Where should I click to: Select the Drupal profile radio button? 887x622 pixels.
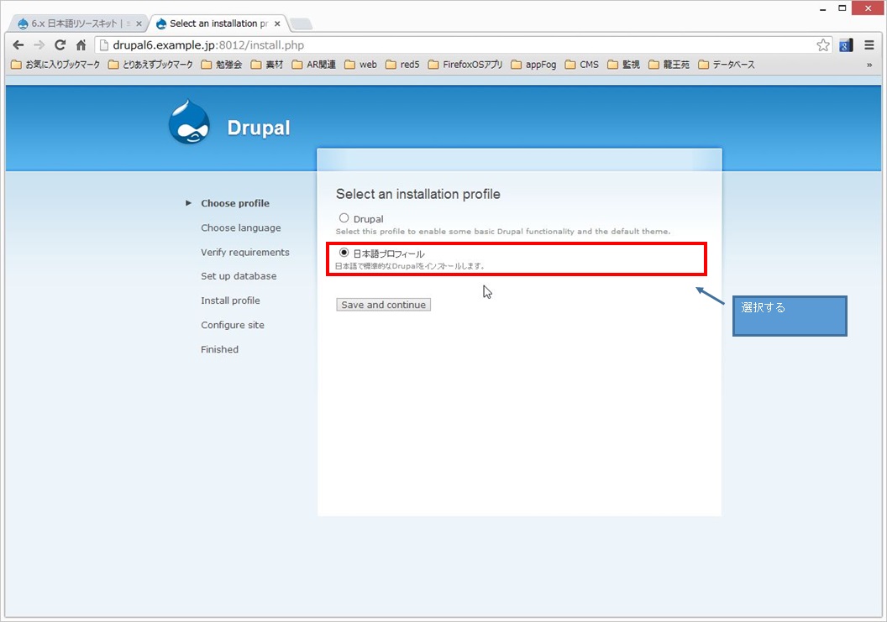click(344, 217)
